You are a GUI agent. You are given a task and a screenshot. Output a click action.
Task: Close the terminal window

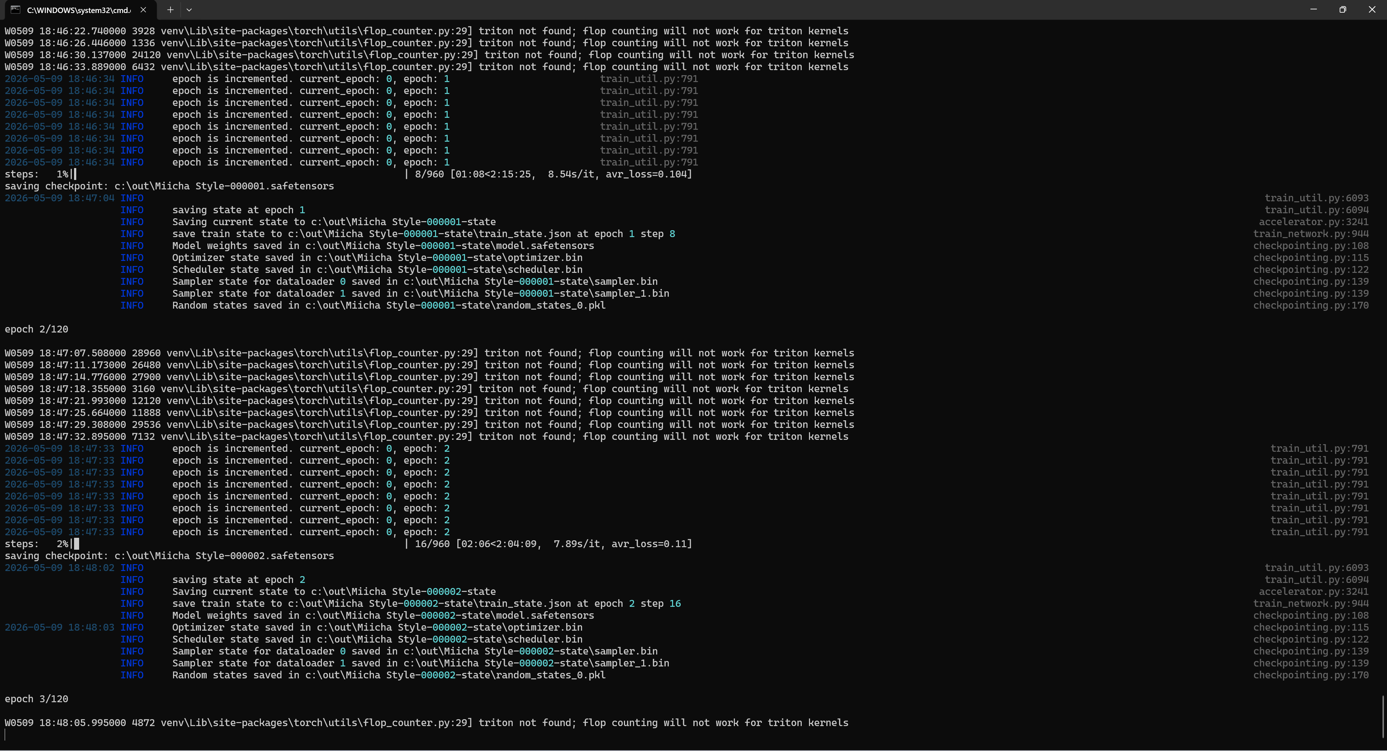click(1372, 10)
